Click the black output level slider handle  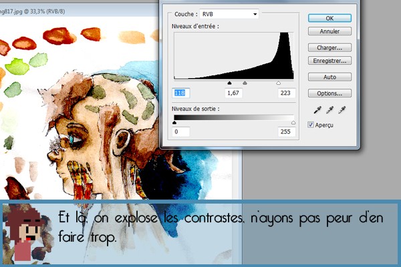(x=174, y=123)
